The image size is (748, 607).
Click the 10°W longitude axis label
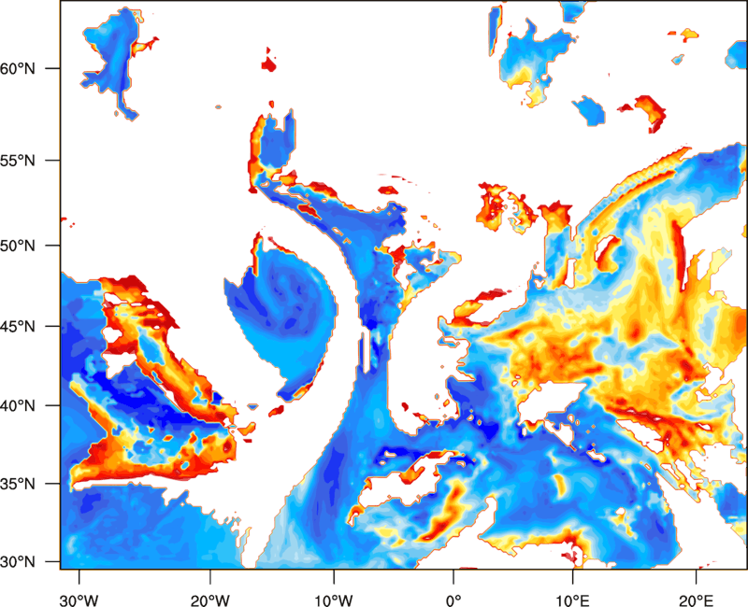(x=334, y=600)
